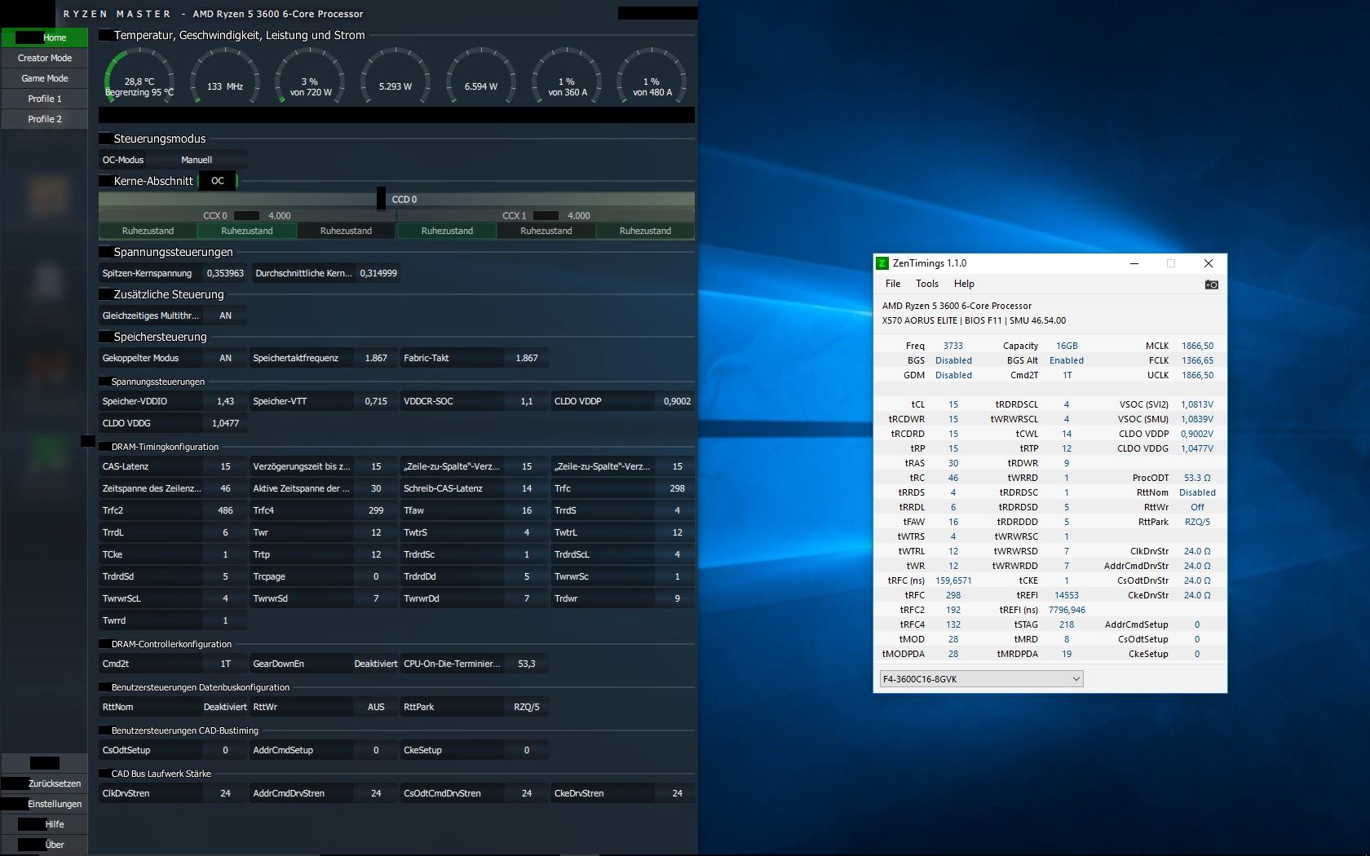Image resolution: width=1370 pixels, height=856 pixels.
Task: Click the Hilfe button
Action: [x=45, y=824]
